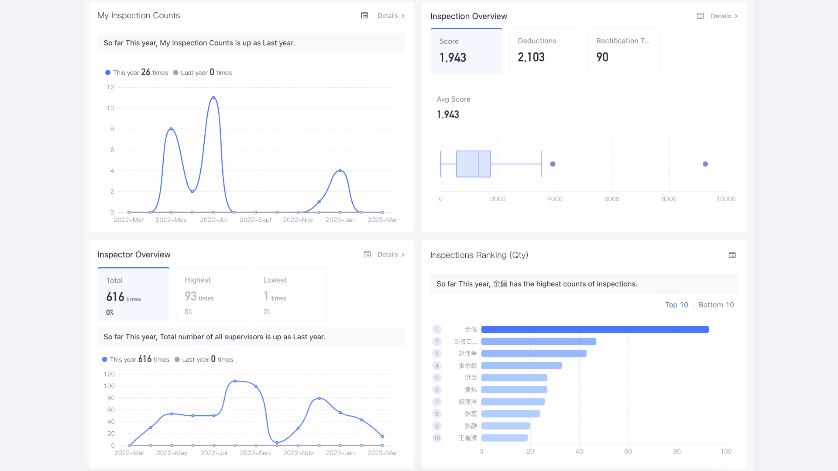Click the far-right outlier dot in boxplot
Image resolution: width=838 pixels, height=471 pixels.
point(705,164)
